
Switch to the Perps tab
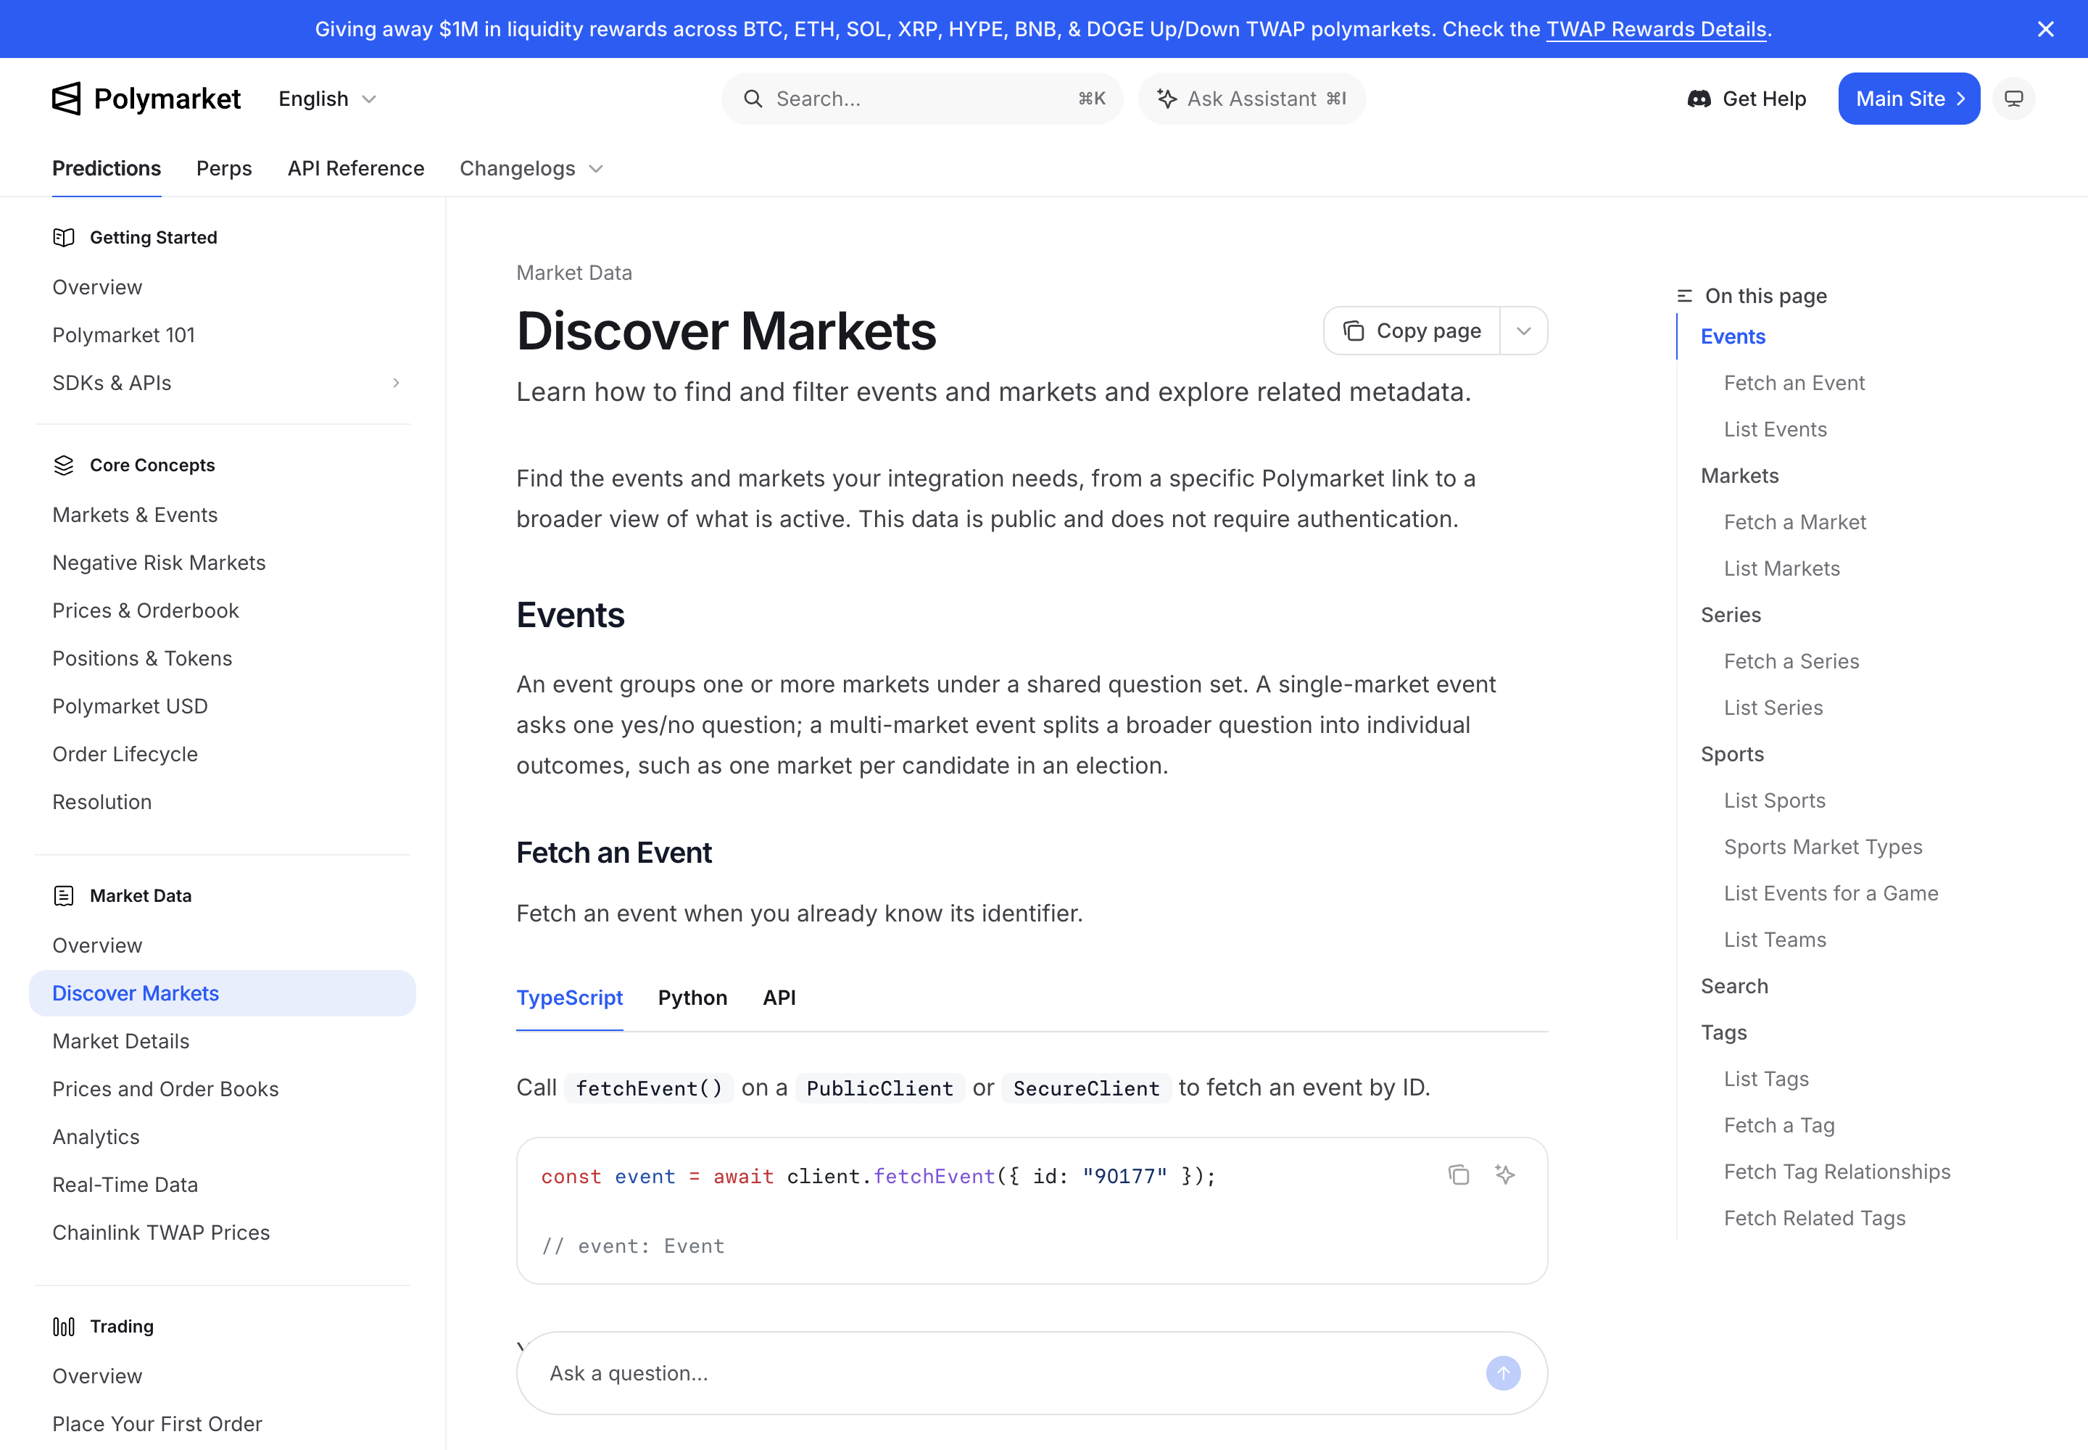pyautogui.click(x=225, y=169)
